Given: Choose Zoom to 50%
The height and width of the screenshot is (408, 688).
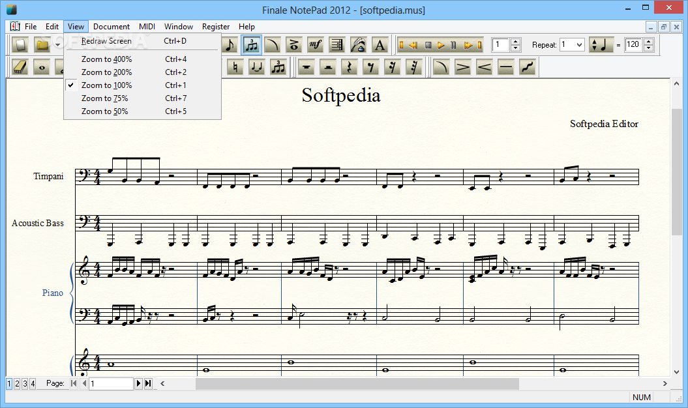Looking at the screenshot, I should (143, 111).
